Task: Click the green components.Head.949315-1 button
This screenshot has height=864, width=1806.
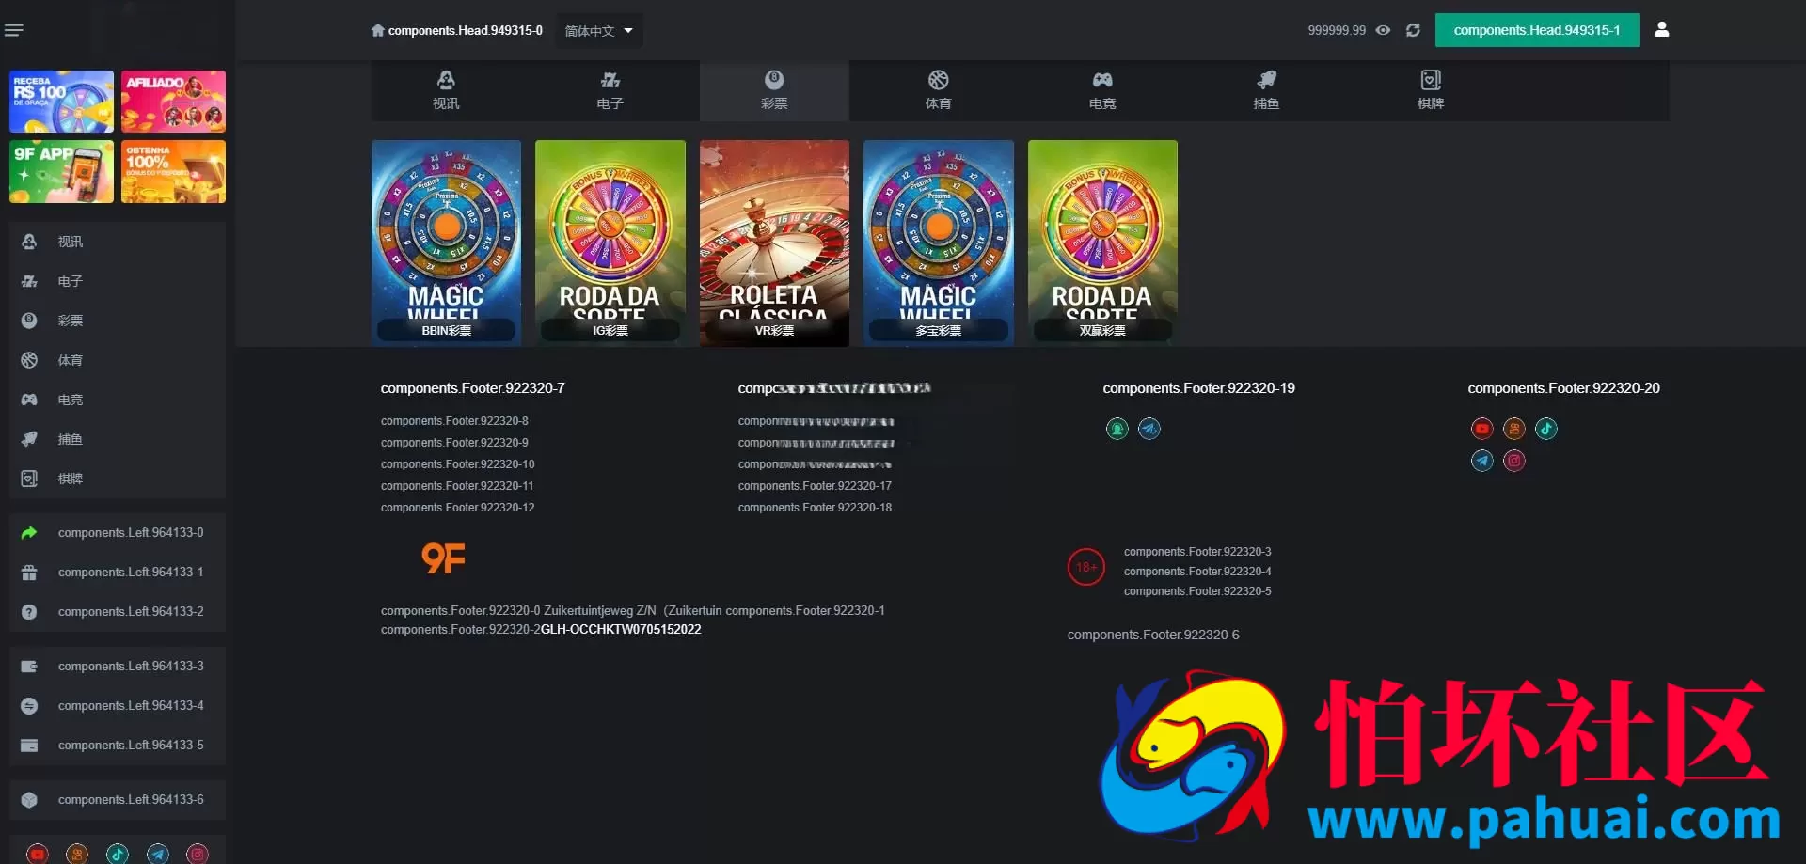Action: [x=1537, y=30]
